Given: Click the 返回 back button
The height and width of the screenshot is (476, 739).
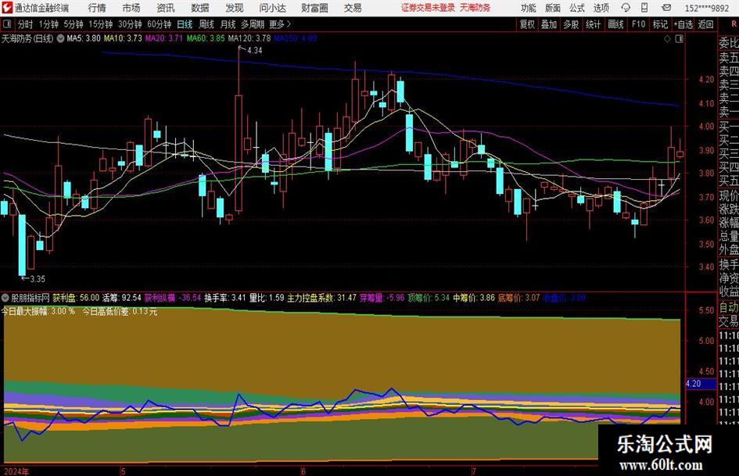Looking at the screenshot, I should 705,24.
